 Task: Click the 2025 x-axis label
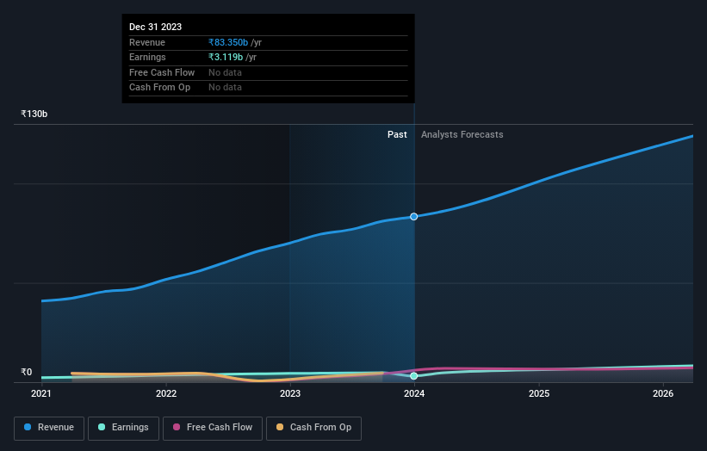(x=539, y=393)
